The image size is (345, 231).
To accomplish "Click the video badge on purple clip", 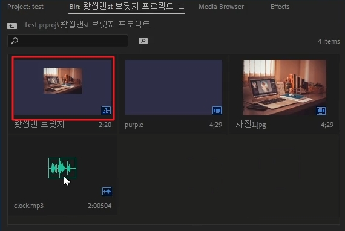I will click(217, 110).
